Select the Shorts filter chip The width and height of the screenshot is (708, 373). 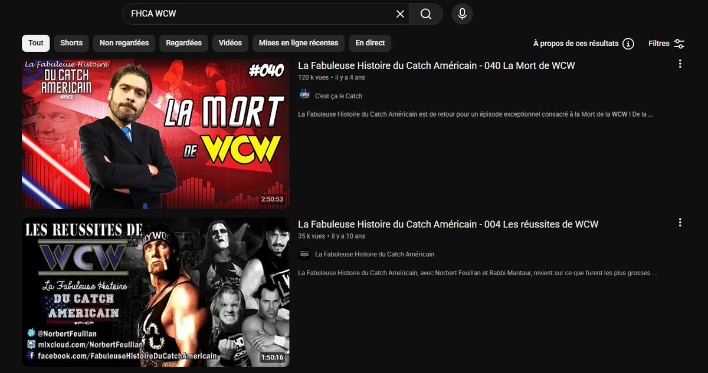coord(71,43)
